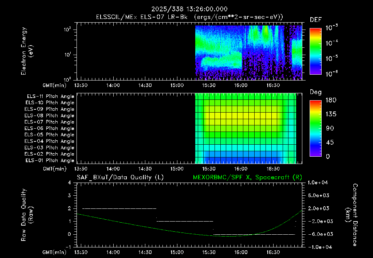This screenshot has width=373, height=258.
Task: Click the pitch angle colored grid
Action: click(x=246, y=128)
